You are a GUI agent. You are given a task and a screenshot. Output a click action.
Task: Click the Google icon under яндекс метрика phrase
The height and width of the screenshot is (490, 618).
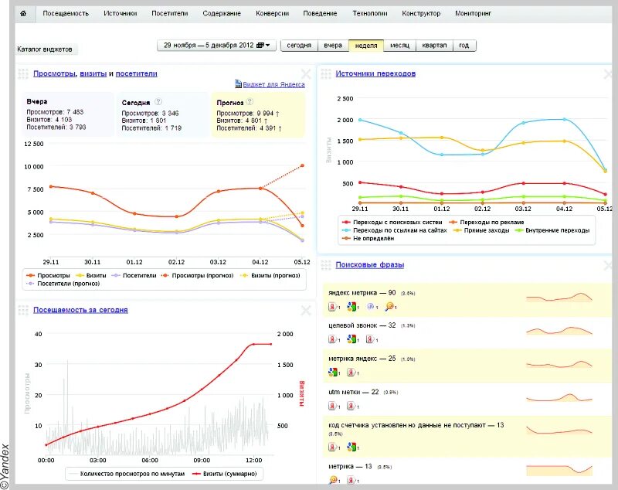point(351,306)
